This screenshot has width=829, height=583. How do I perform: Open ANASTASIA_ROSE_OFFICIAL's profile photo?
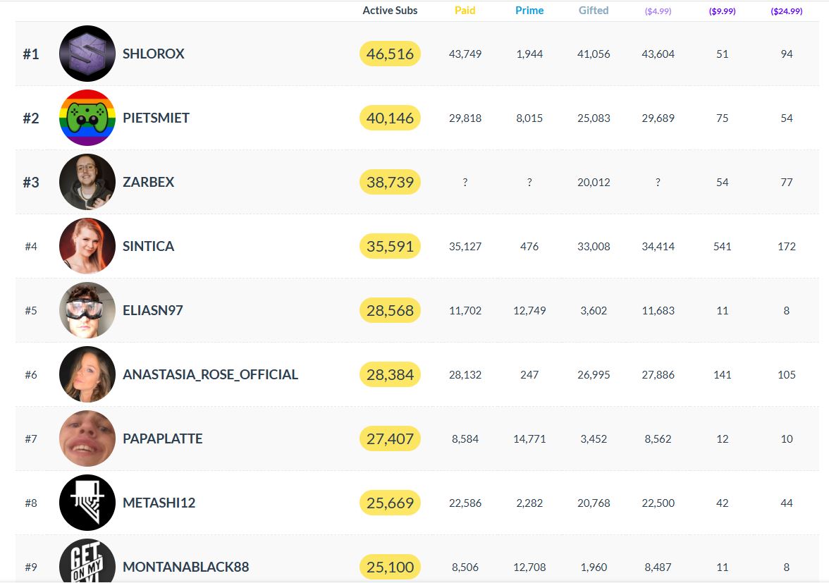(87, 374)
